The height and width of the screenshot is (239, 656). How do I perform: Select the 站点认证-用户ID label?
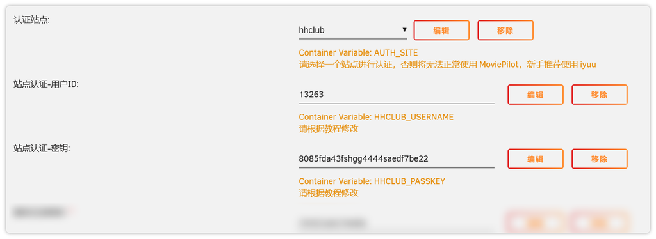pos(46,84)
